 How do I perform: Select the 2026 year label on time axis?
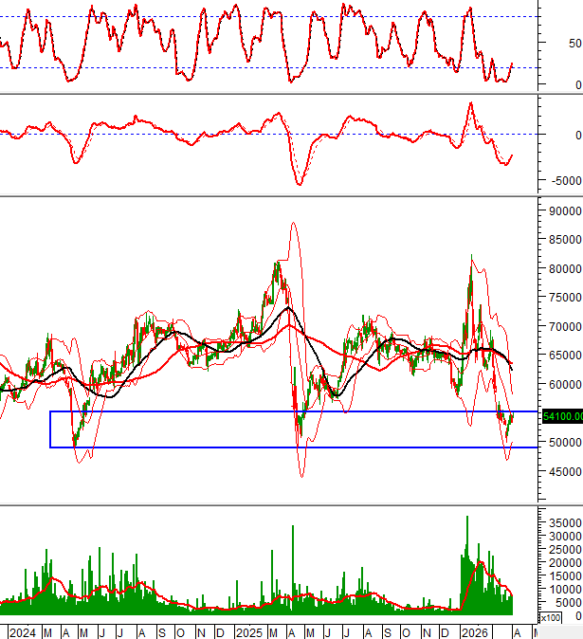(474, 632)
